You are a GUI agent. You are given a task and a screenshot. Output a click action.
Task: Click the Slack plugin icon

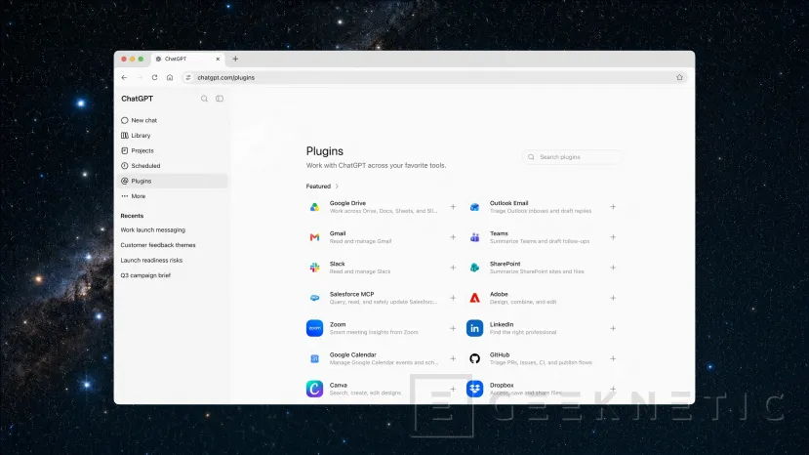[314, 268]
